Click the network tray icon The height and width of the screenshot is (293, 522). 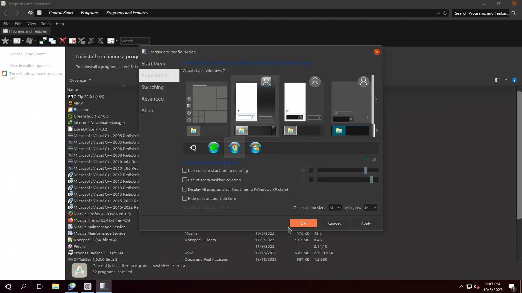[469, 287]
